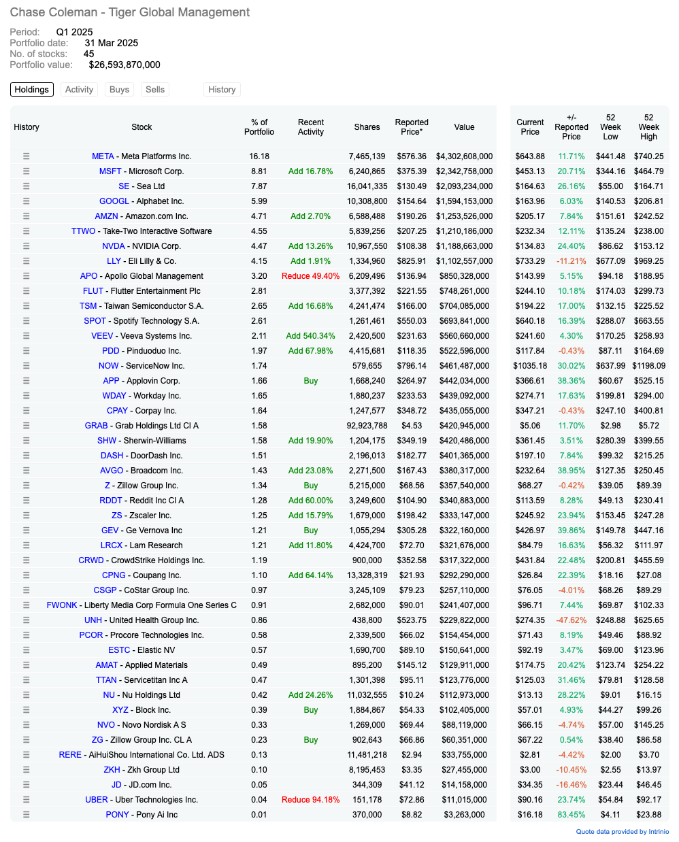The height and width of the screenshot is (842, 679).
Task: Click the '$4,302,608,000' value cell
Action: [465, 156]
